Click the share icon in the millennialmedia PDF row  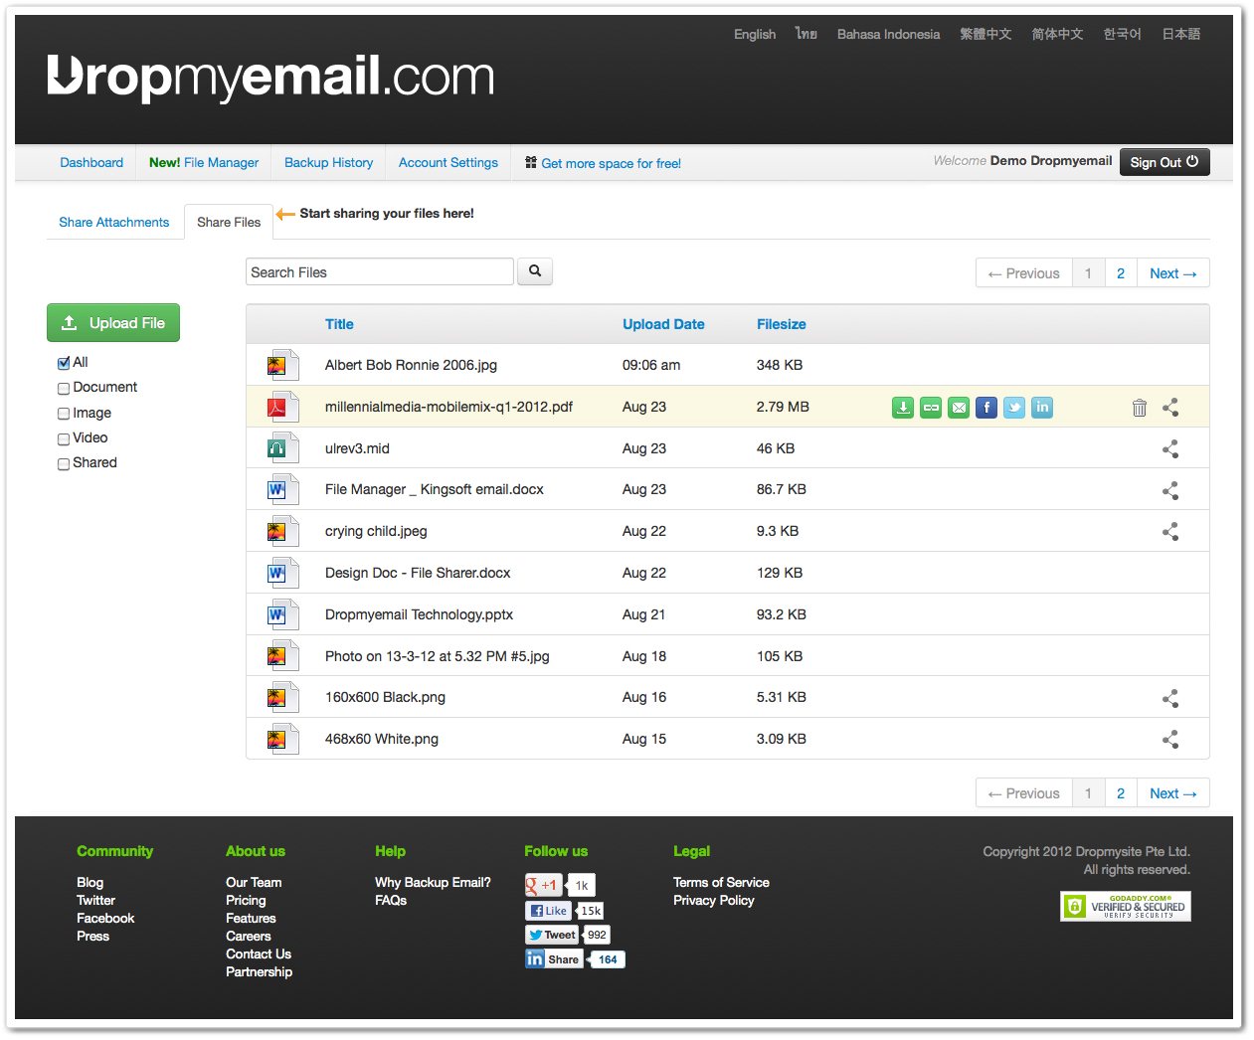1170,408
